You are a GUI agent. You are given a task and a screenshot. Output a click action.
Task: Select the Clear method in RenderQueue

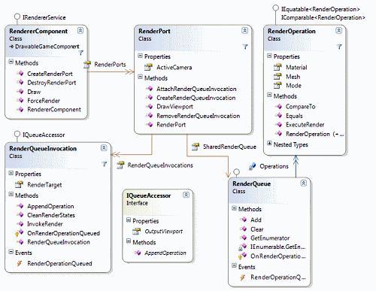(257, 229)
